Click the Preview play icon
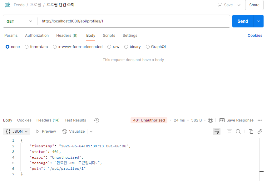Viewport: 267px width, 181px height. pyautogui.click(x=37, y=131)
